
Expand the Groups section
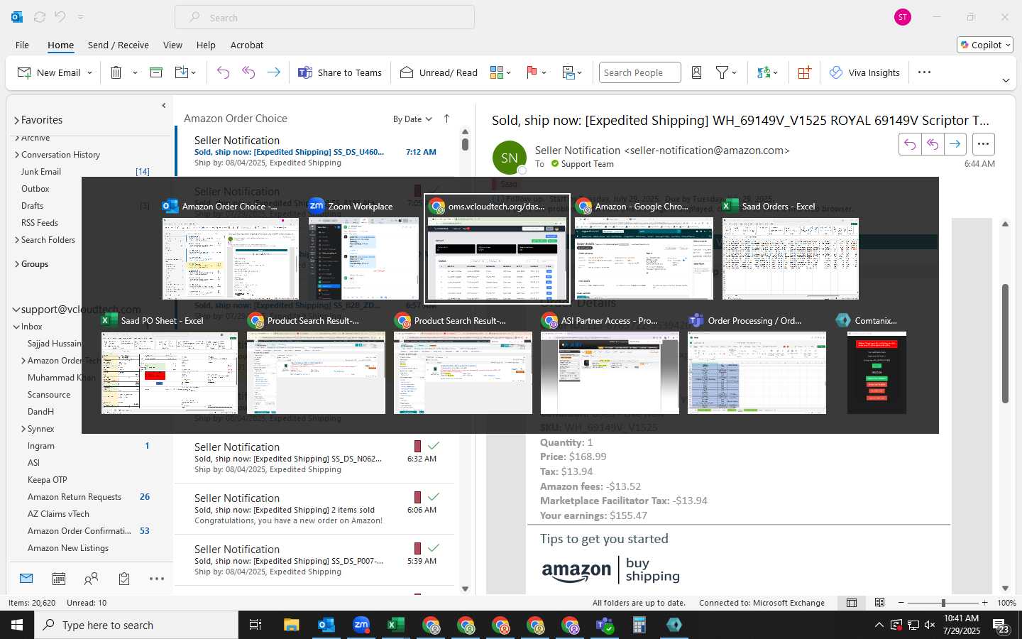16,264
